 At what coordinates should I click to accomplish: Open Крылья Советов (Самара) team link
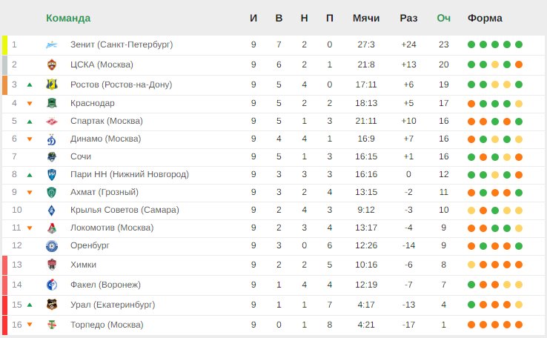[x=125, y=210]
